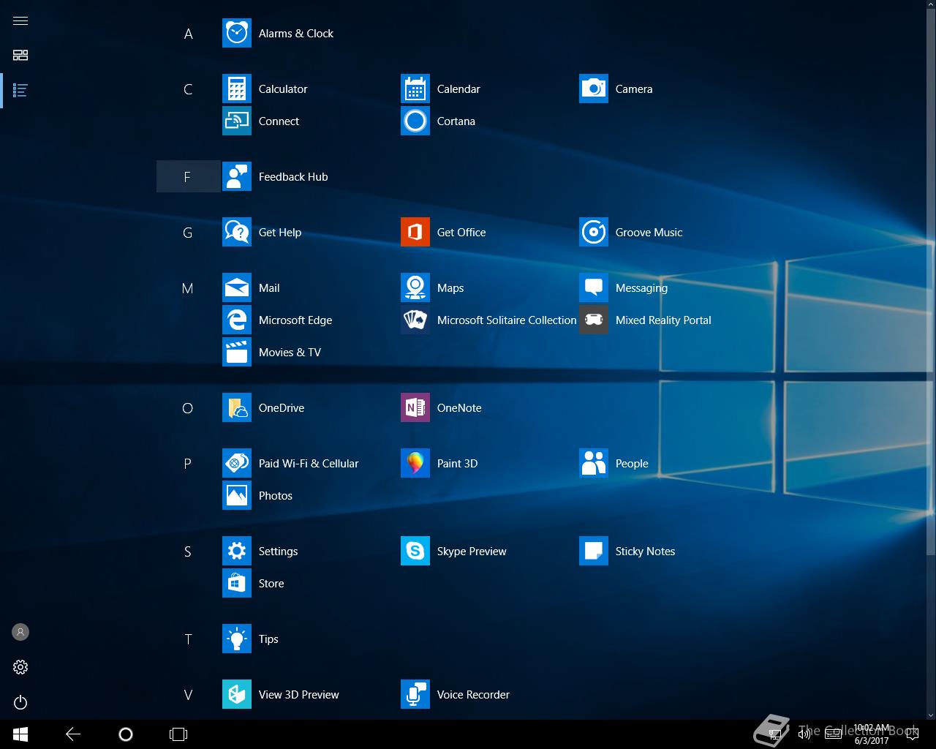The width and height of the screenshot is (936, 749).
Task: Select the All apps list view
Action: 20,91
